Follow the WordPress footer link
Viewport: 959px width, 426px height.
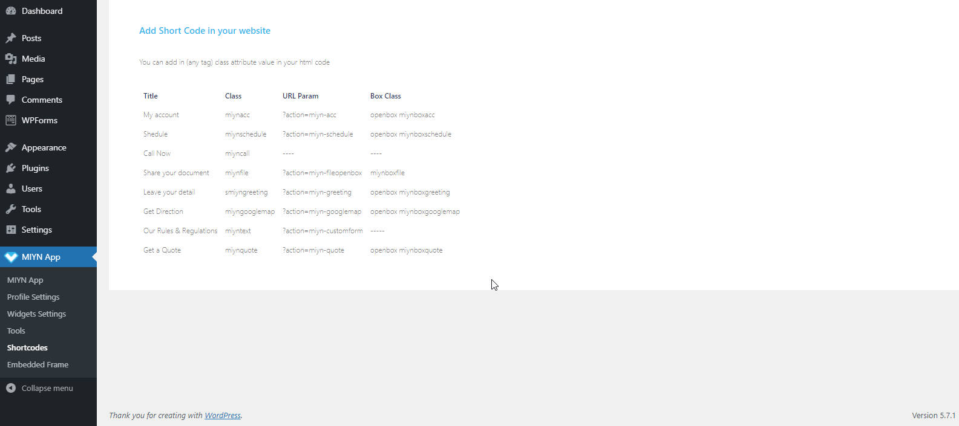pyautogui.click(x=223, y=415)
